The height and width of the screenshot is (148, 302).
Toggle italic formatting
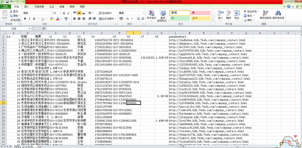(29, 19)
